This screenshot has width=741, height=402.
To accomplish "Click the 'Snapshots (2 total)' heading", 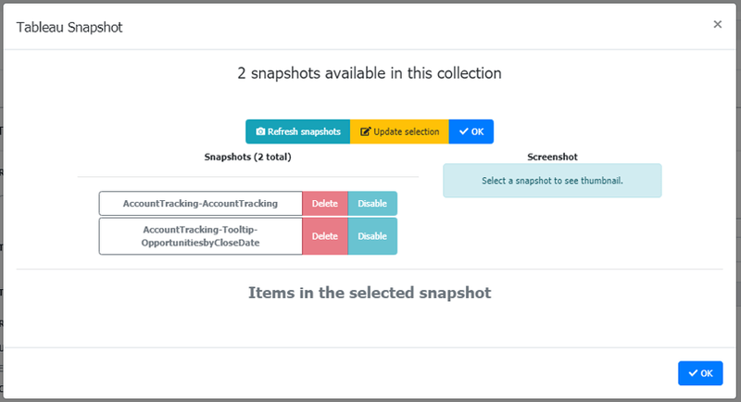I will pos(247,157).
